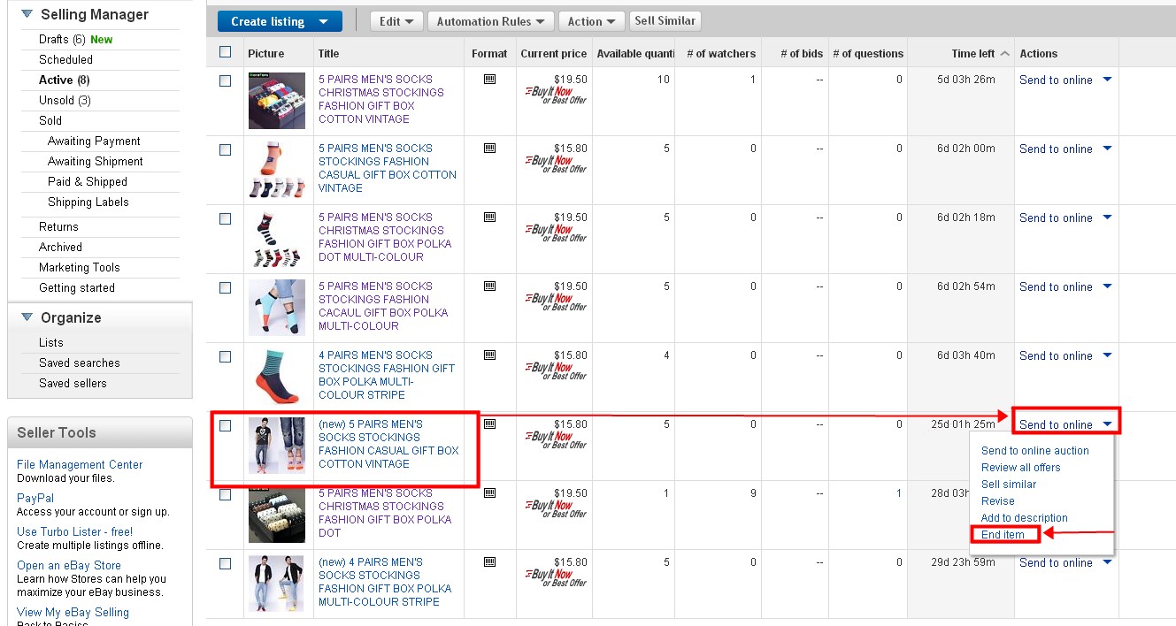Open the Marketing Tools sidebar link
Screen dimensions: 1176x626
80,268
